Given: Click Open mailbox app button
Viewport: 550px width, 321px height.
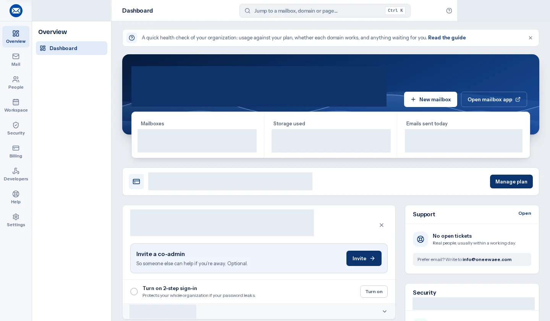Looking at the screenshot, I should tap(494, 99).
